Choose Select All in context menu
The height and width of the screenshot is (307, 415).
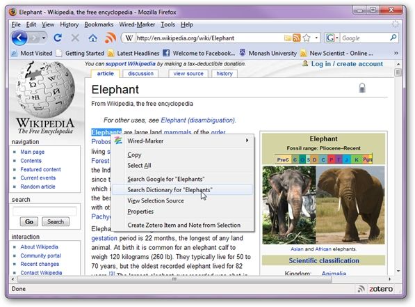click(x=183, y=166)
